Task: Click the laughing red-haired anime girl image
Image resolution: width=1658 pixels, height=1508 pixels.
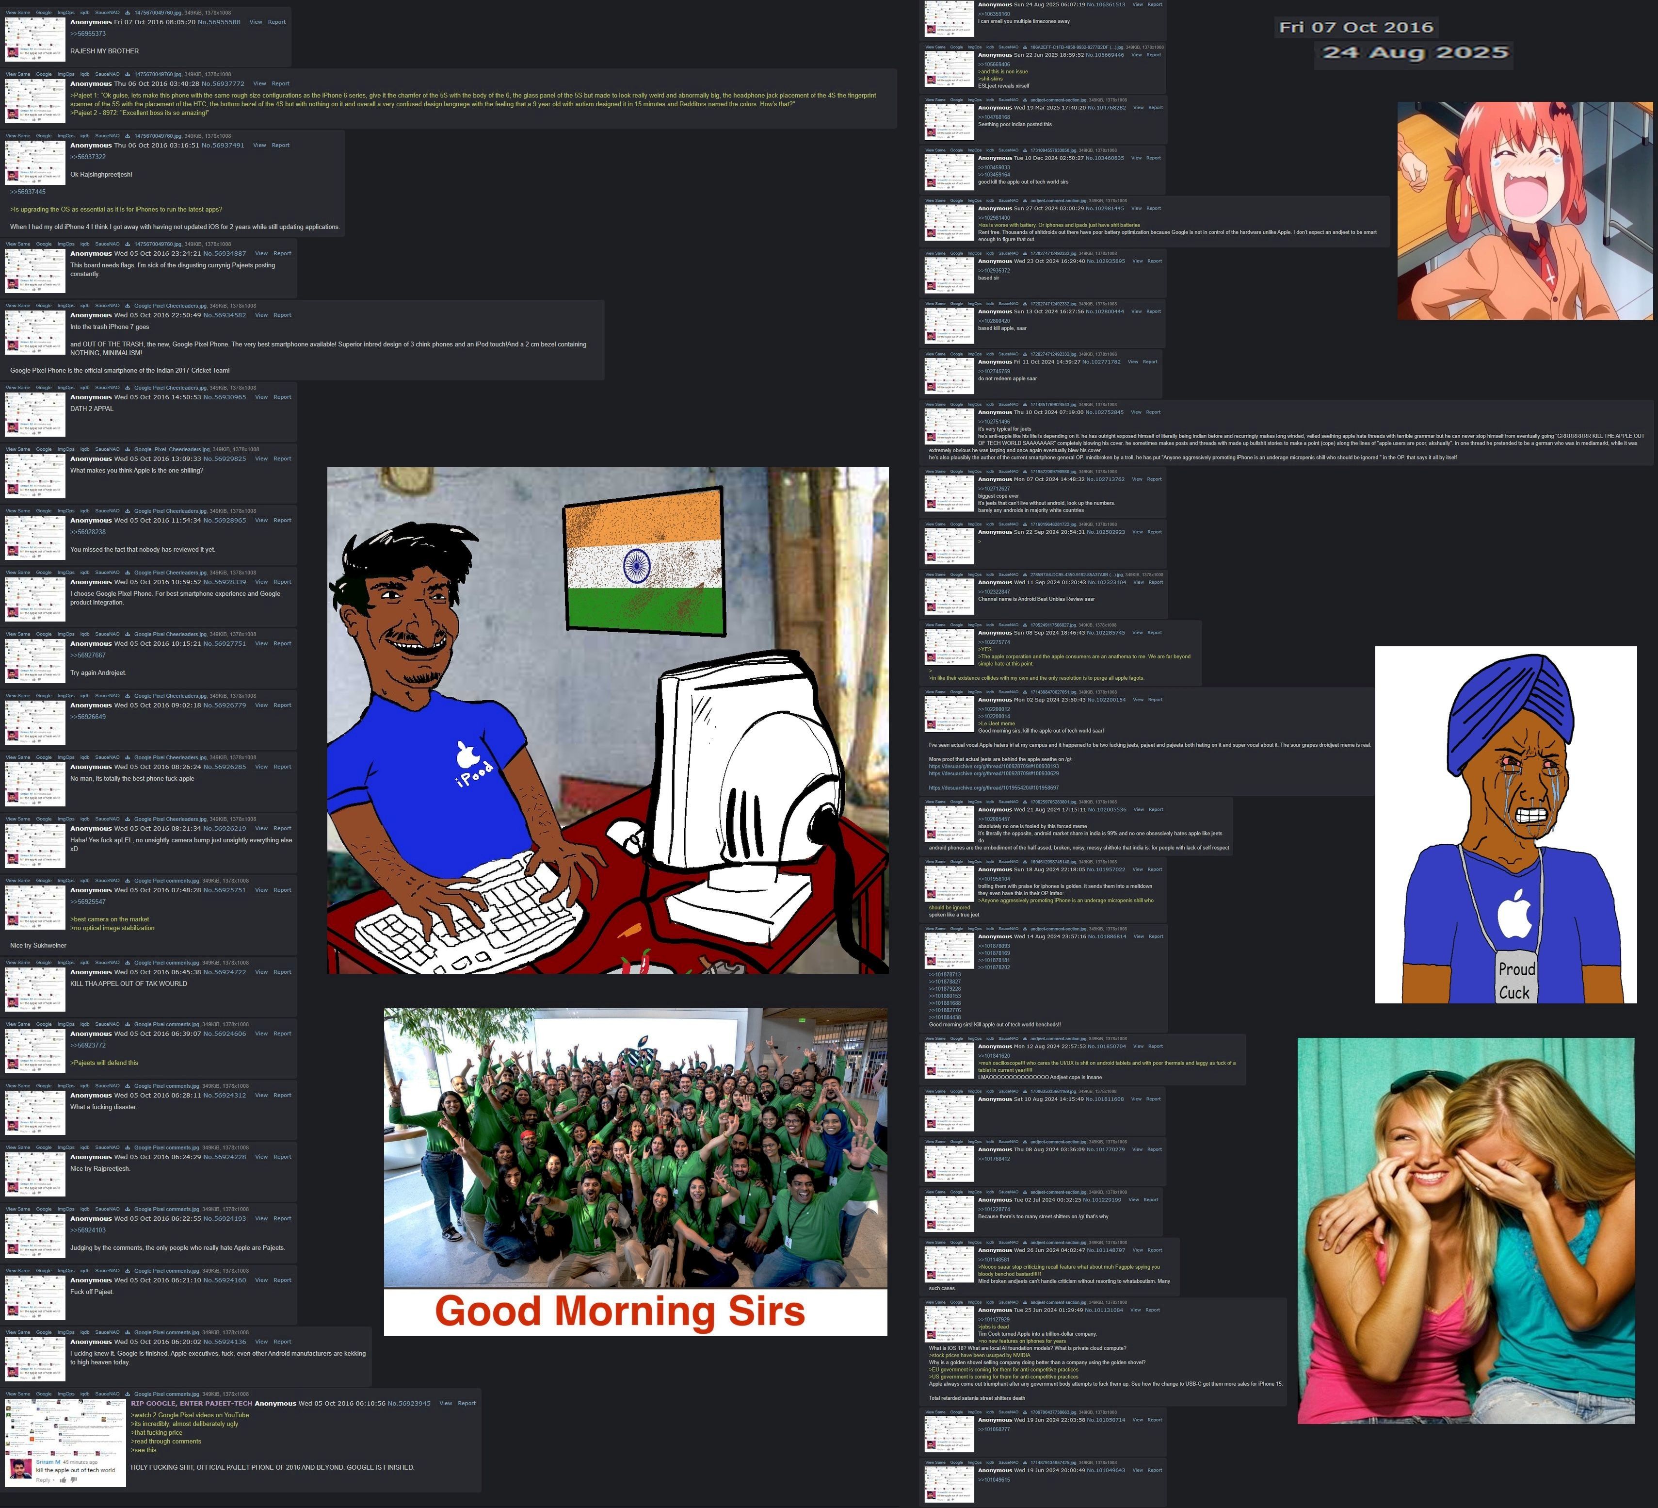Action: point(1525,211)
